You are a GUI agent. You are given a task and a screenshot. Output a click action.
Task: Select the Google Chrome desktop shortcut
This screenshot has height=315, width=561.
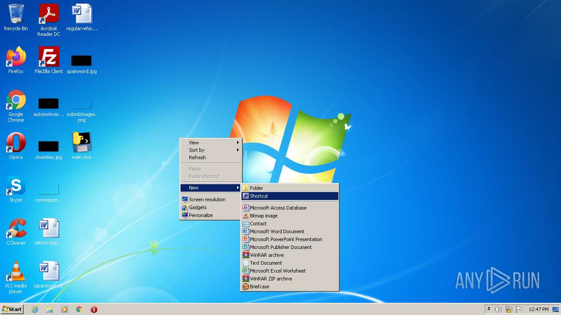[x=16, y=106]
